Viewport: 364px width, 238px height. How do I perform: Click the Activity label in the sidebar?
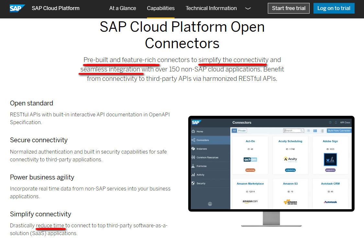[x=200, y=175]
